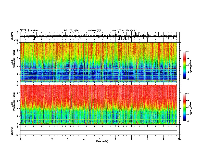The height and width of the screenshot is (156, 202).
Task: Click the flat ch.3 voltage line
Action: point(98,131)
